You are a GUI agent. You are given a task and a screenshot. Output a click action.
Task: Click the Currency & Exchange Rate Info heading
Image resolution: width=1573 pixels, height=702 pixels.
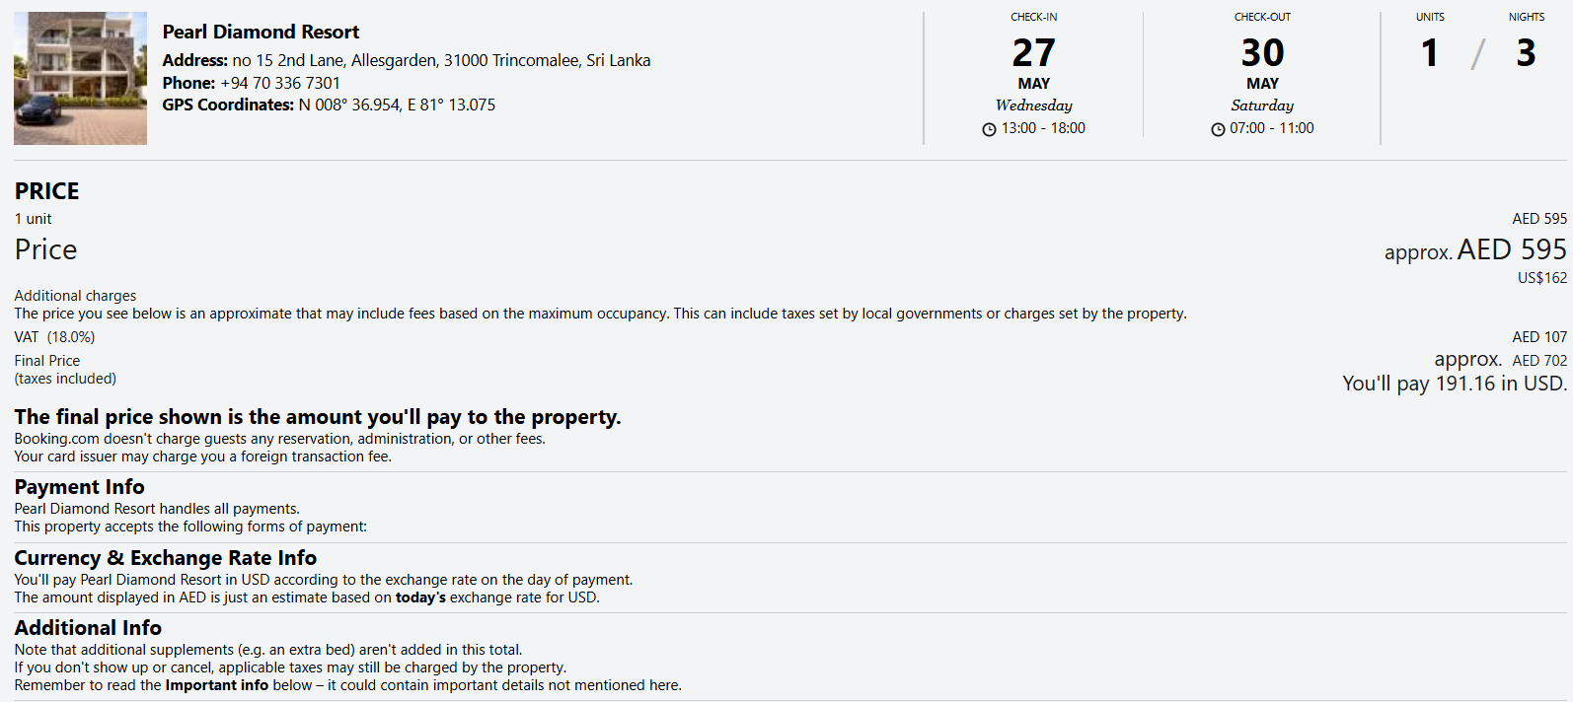165,558
